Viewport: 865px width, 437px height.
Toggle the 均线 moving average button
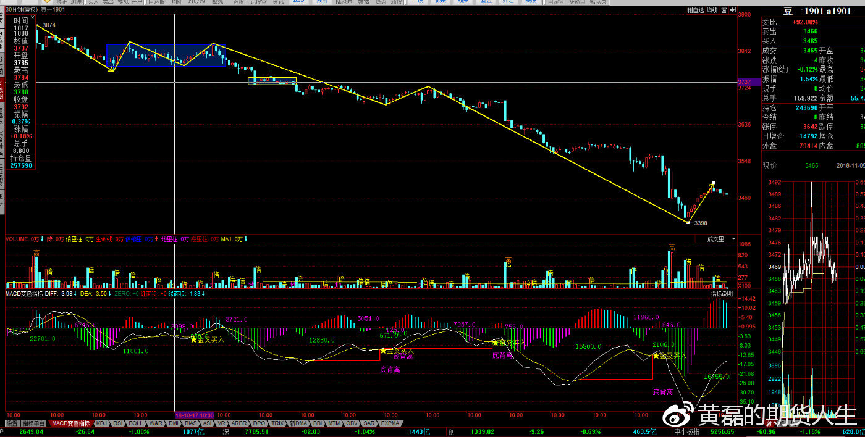[712, 10]
